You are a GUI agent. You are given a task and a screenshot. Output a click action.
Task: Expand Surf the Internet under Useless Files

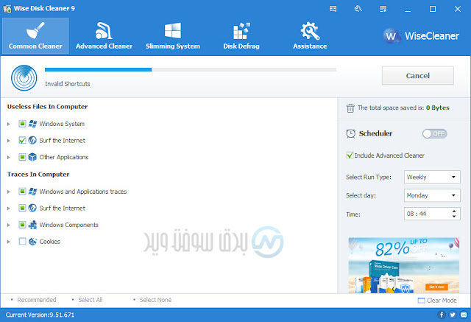pos(9,141)
